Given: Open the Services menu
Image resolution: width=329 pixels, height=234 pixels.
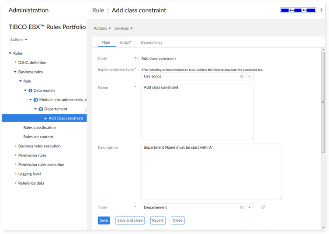Looking at the screenshot, I should (124, 28).
